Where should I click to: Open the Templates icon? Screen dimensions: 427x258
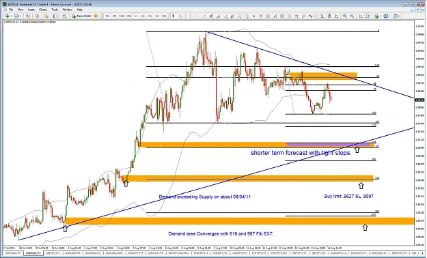pos(395,16)
